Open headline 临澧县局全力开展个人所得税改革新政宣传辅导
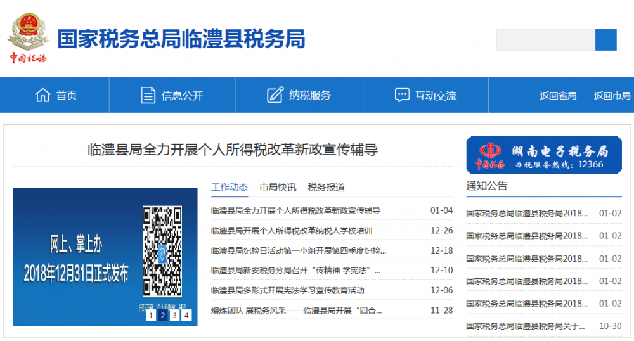634x341 pixels. click(233, 150)
